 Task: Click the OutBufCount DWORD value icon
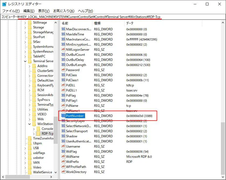coord(63,55)
